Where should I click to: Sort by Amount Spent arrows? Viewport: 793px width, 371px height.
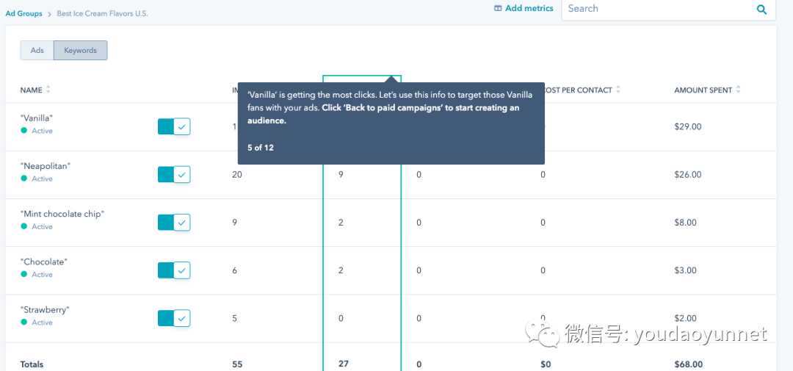738,90
